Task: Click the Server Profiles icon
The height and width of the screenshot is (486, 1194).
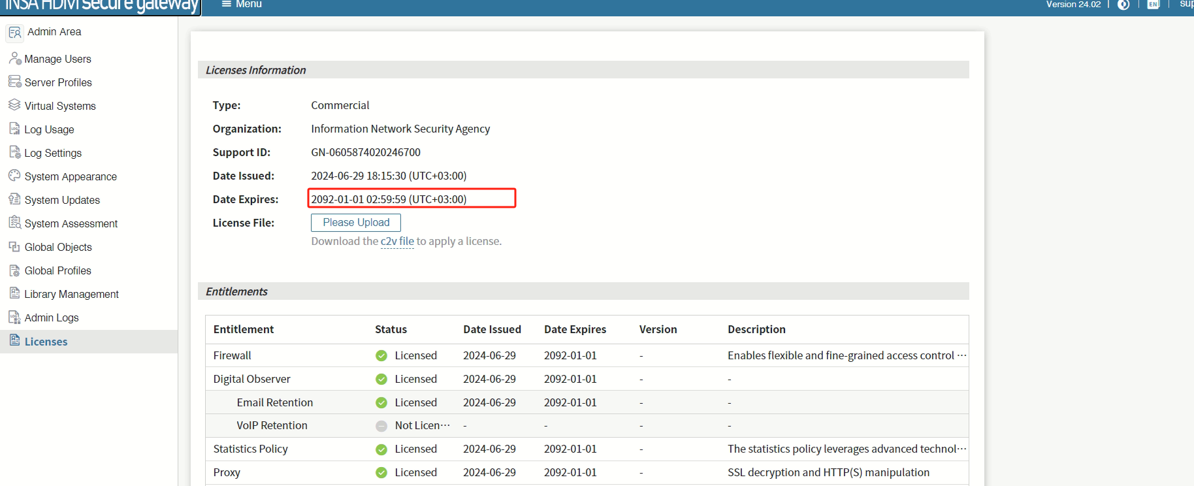Action: (14, 82)
